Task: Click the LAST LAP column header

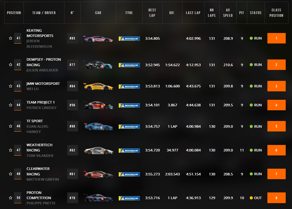Action: point(193,13)
